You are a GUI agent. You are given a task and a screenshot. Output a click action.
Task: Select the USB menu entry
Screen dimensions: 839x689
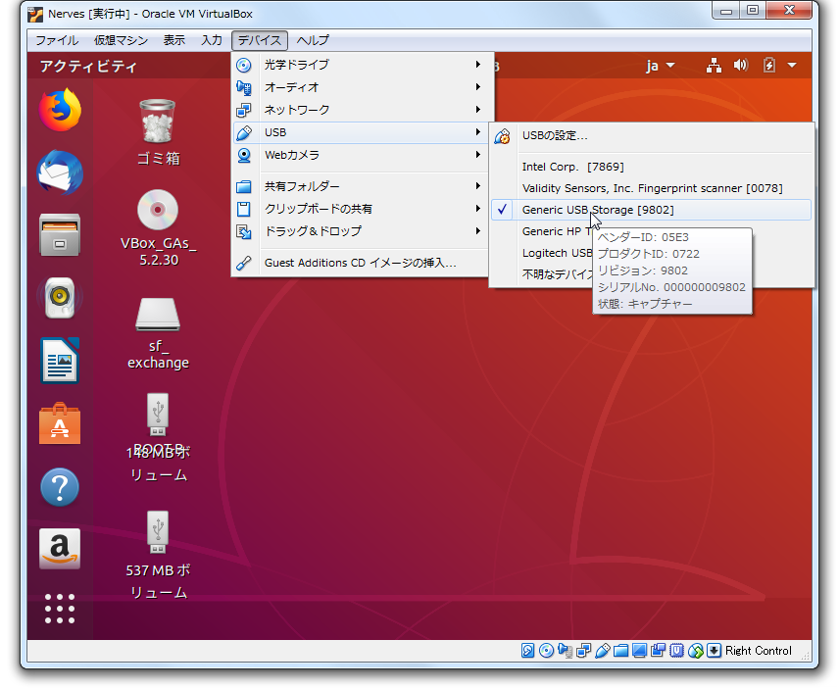(360, 132)
